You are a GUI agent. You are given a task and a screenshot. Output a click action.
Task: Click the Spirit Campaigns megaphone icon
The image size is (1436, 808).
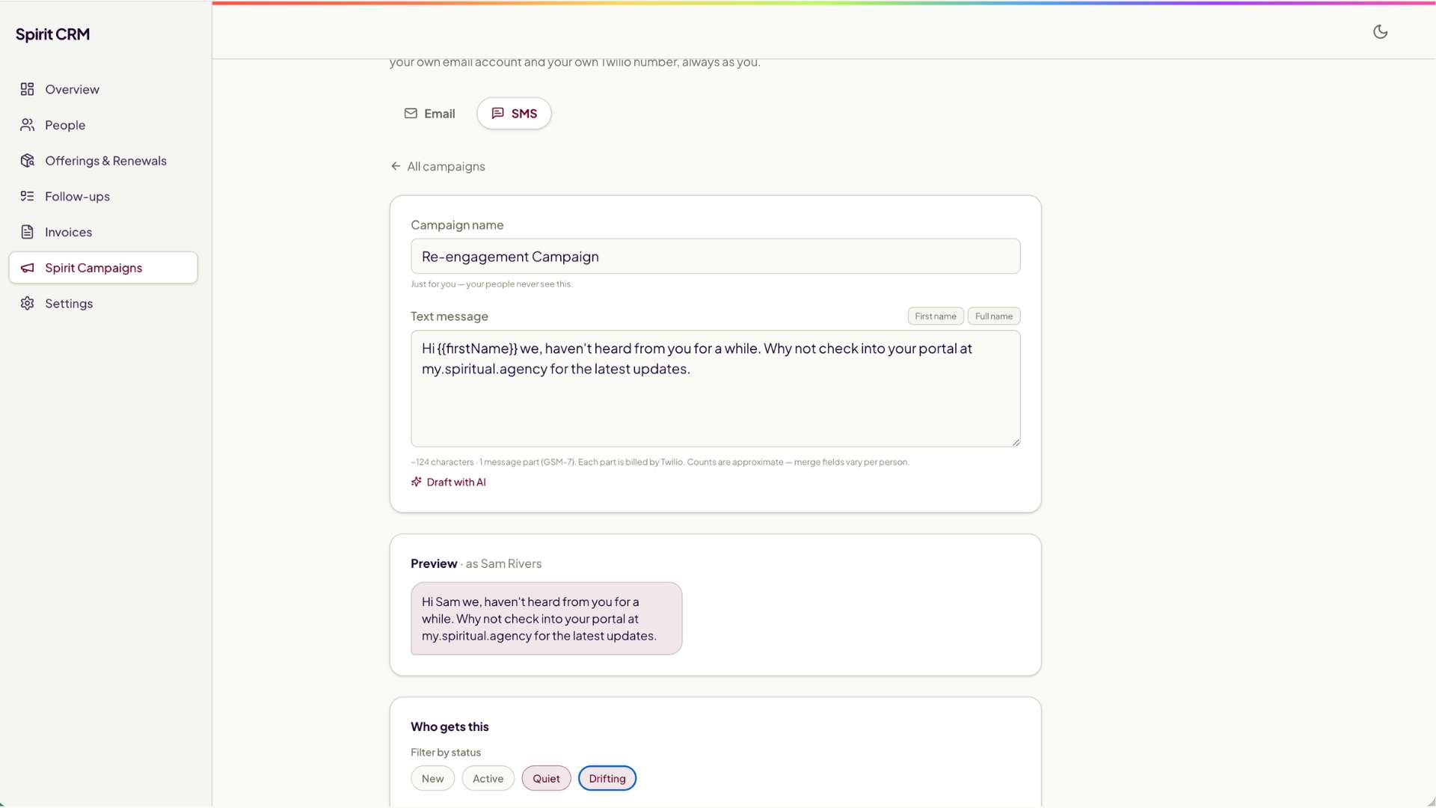[x=28, y=268]
